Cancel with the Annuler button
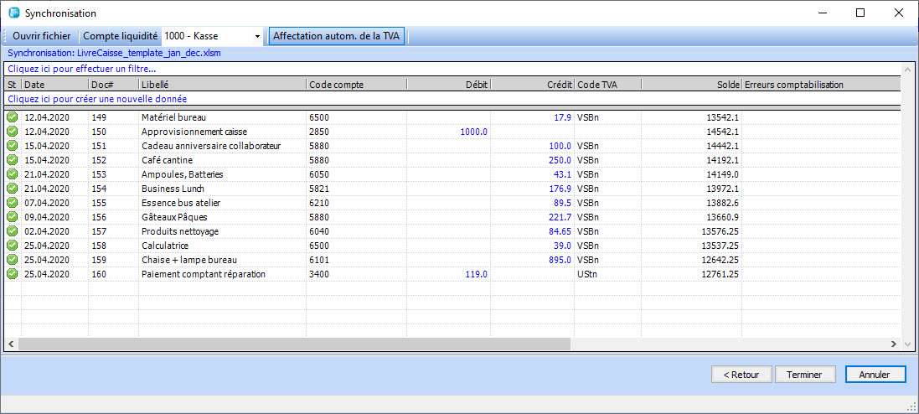919x414 pixels. (x=875, y=375)
